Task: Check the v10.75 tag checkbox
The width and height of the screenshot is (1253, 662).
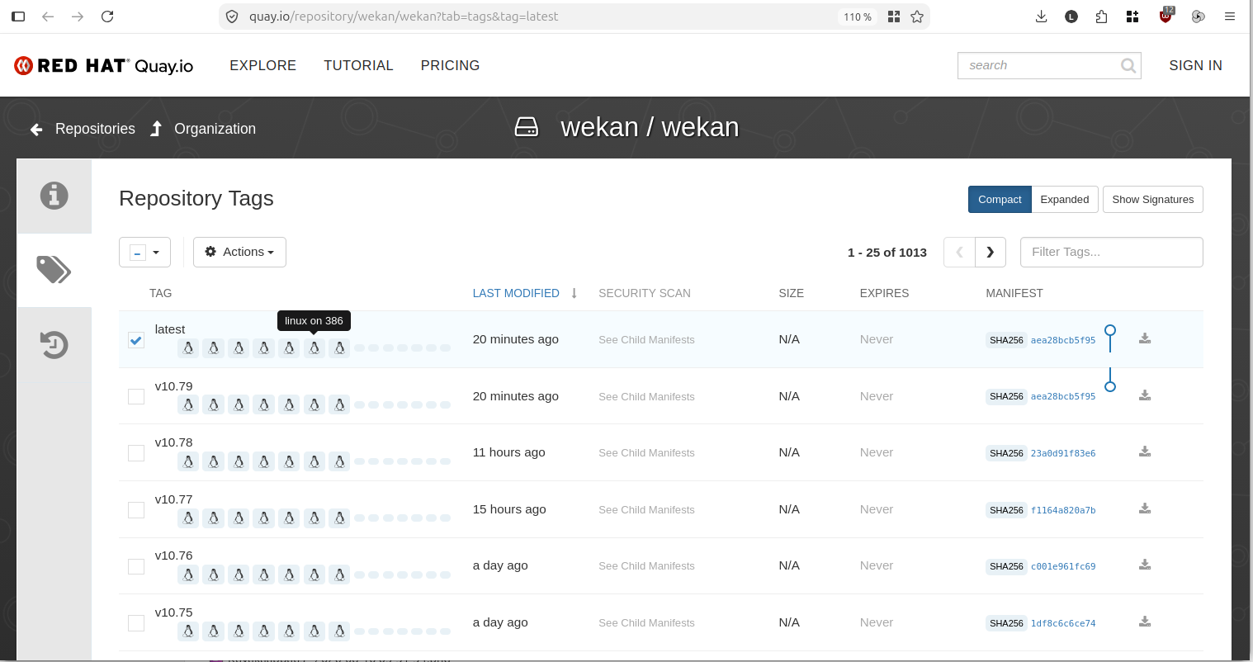Action: point(136,623)
